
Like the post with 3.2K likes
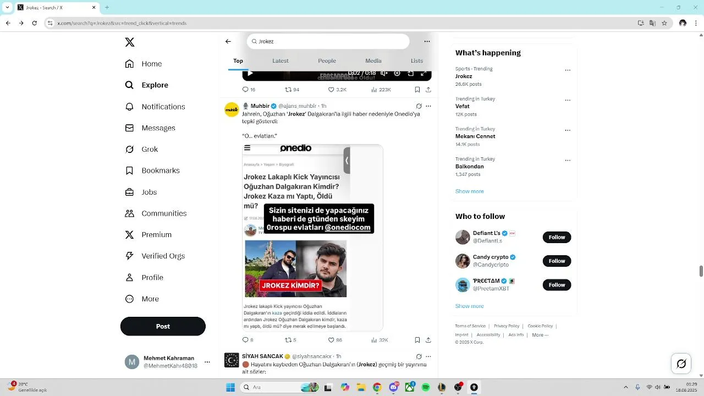point(337,90)
